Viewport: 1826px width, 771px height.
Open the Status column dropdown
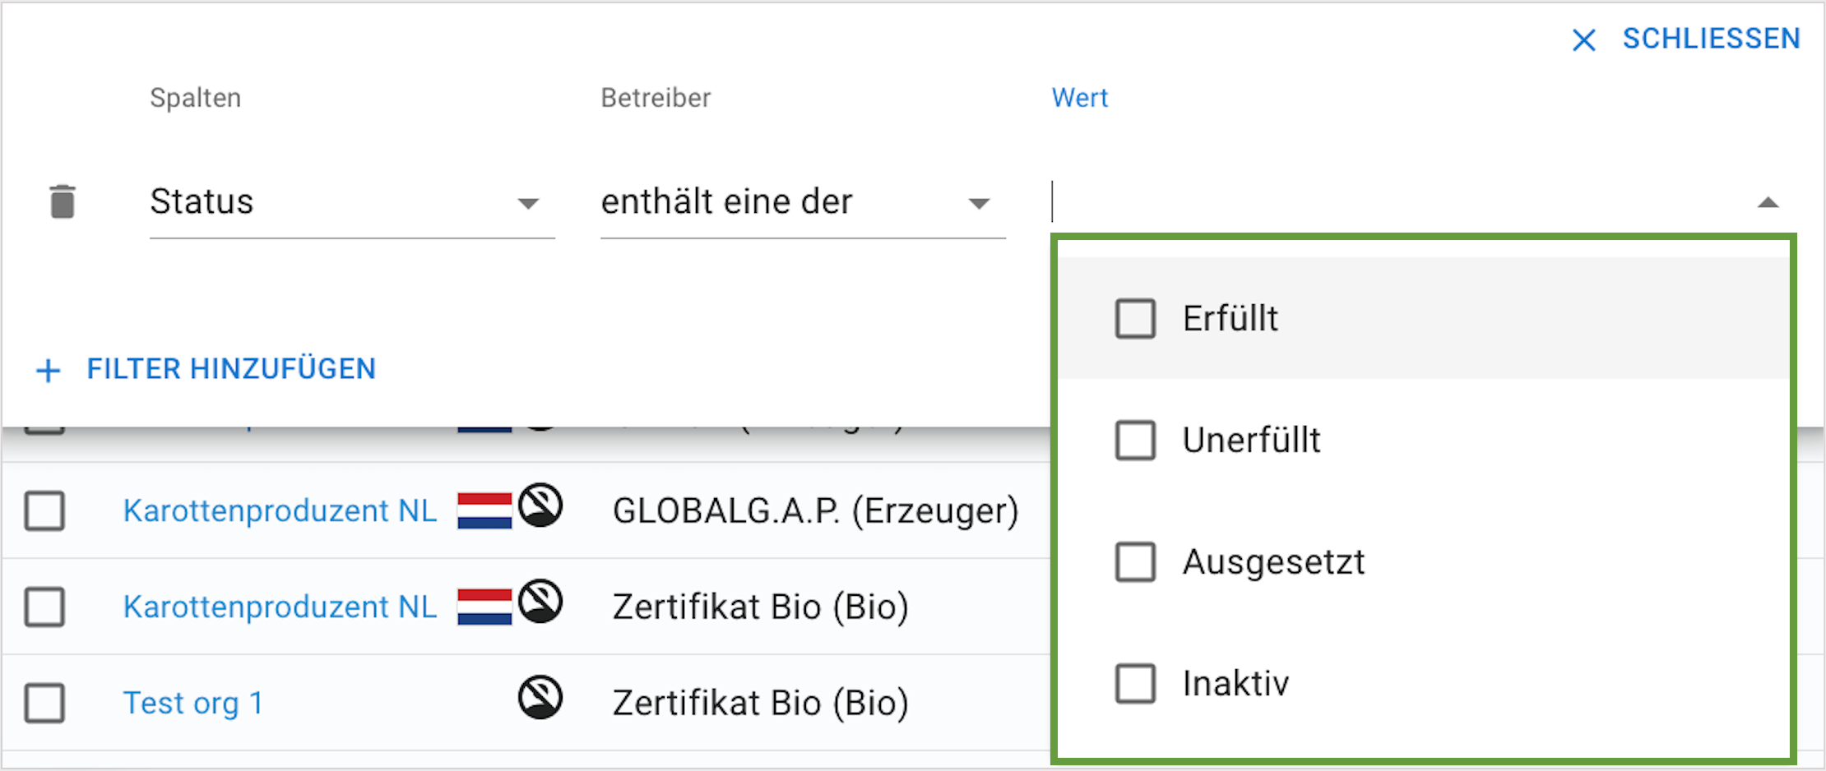[x=352, y=202]
